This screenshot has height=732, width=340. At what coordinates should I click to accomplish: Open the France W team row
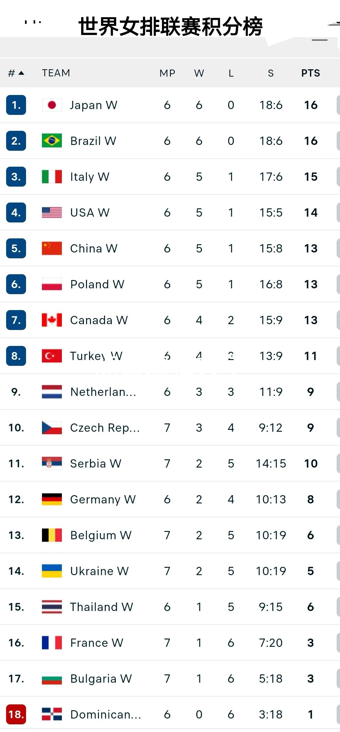click(170, 643)
